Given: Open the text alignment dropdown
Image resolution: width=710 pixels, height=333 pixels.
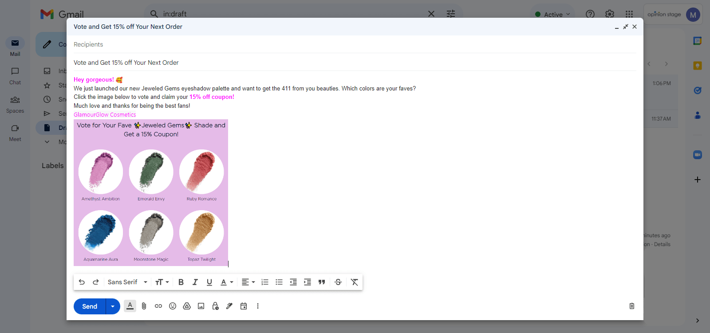Looking at the screenshot, I should (x=248, y=282).
